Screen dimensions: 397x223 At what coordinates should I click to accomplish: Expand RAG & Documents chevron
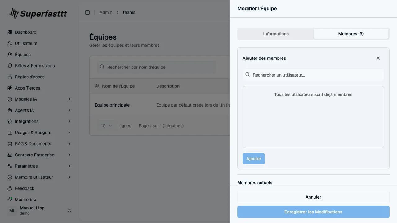[x=69, y=144]
